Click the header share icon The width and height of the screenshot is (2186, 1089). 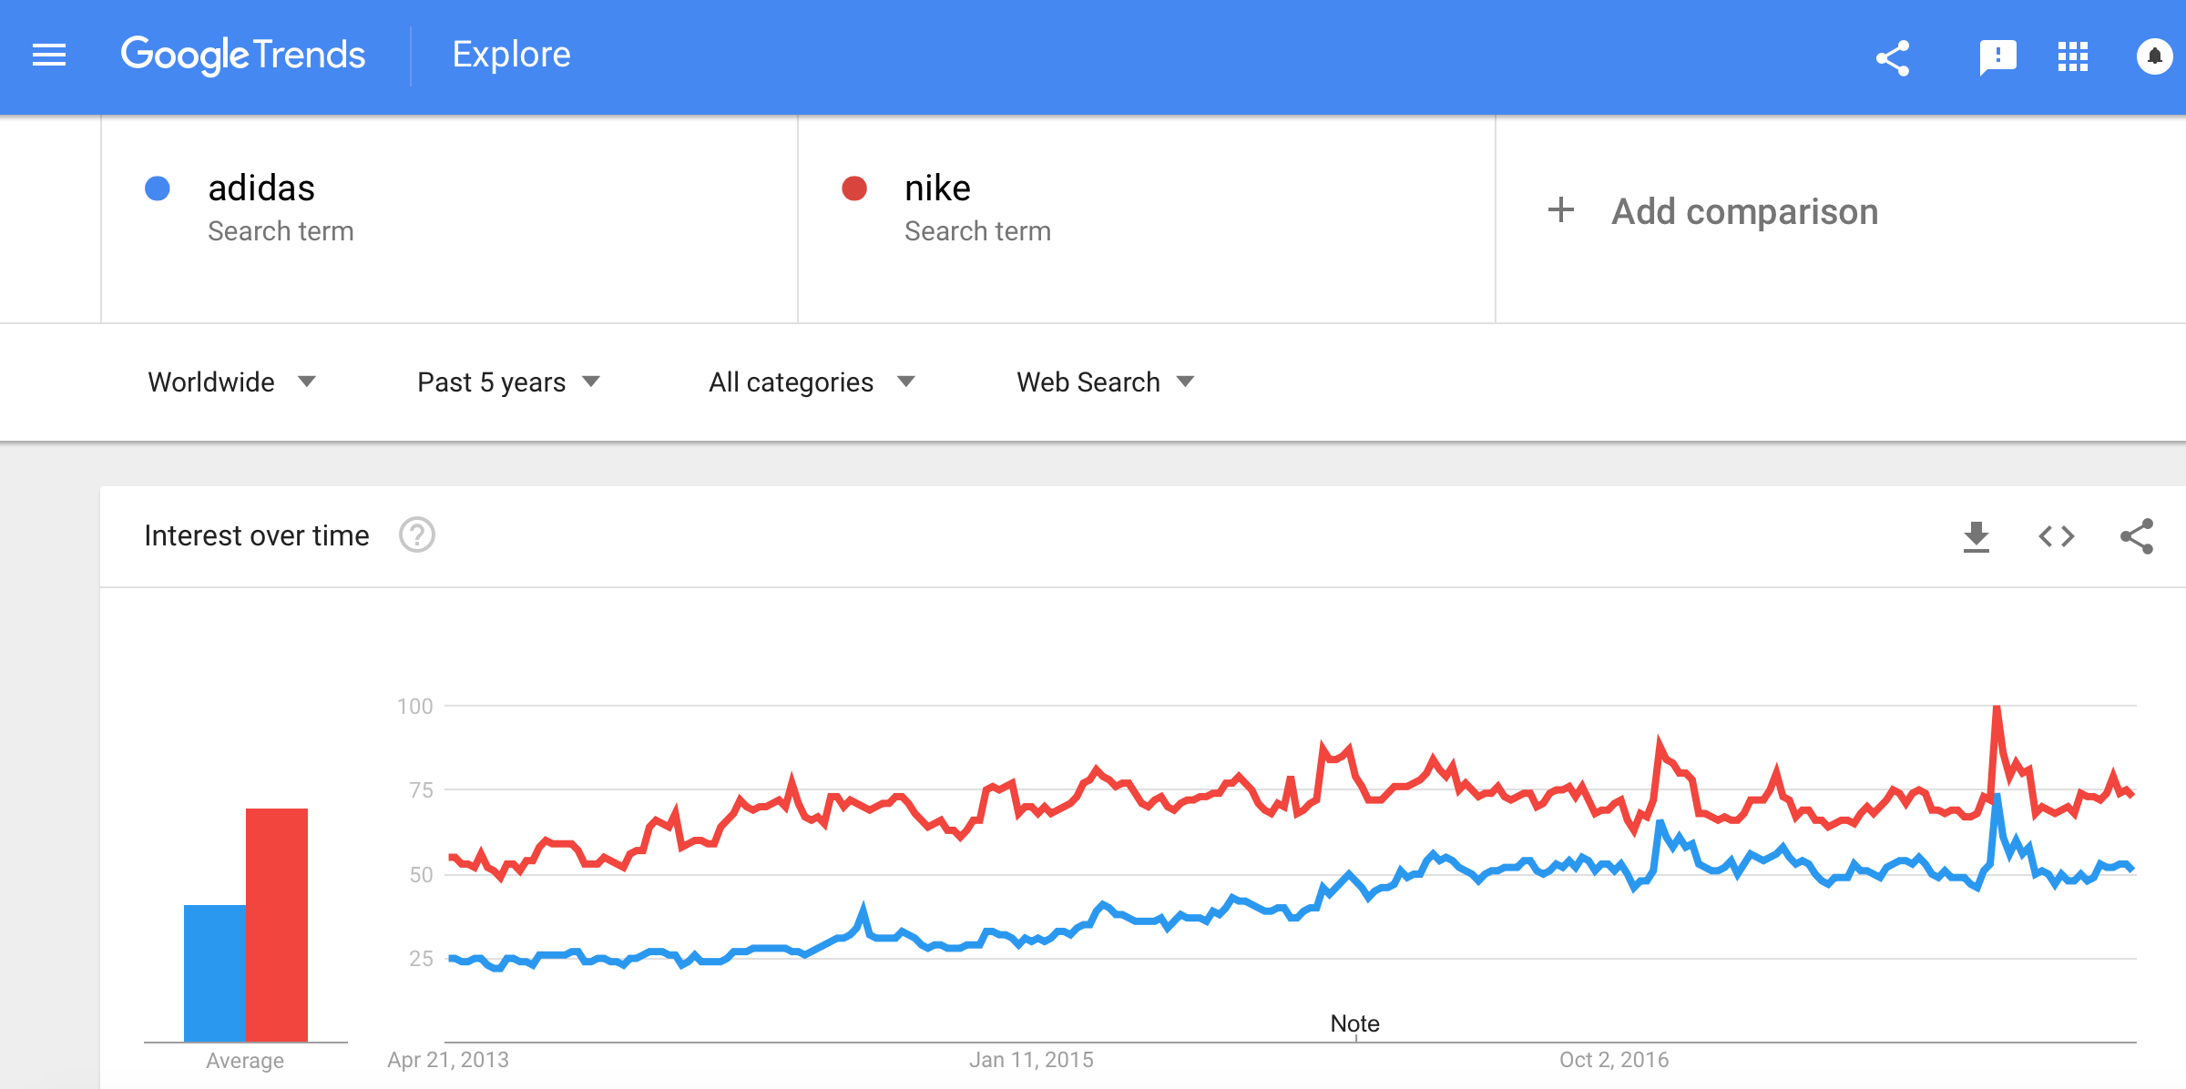point(1893,57)
